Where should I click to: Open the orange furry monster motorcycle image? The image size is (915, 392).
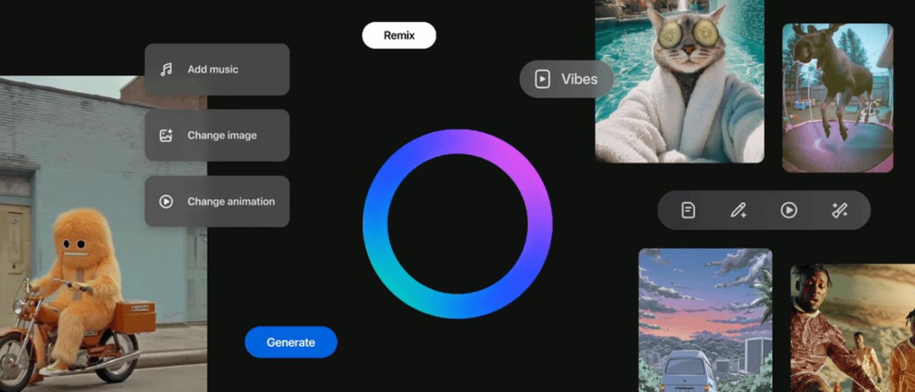(103, 235)
